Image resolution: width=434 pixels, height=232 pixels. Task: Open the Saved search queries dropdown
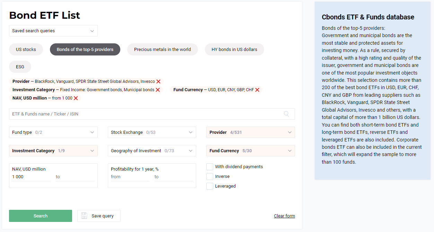(53, 31)
